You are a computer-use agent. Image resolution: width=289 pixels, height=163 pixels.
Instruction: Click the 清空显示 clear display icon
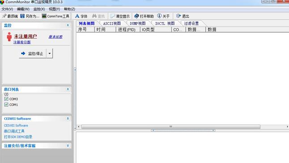(x=113, y=16)
